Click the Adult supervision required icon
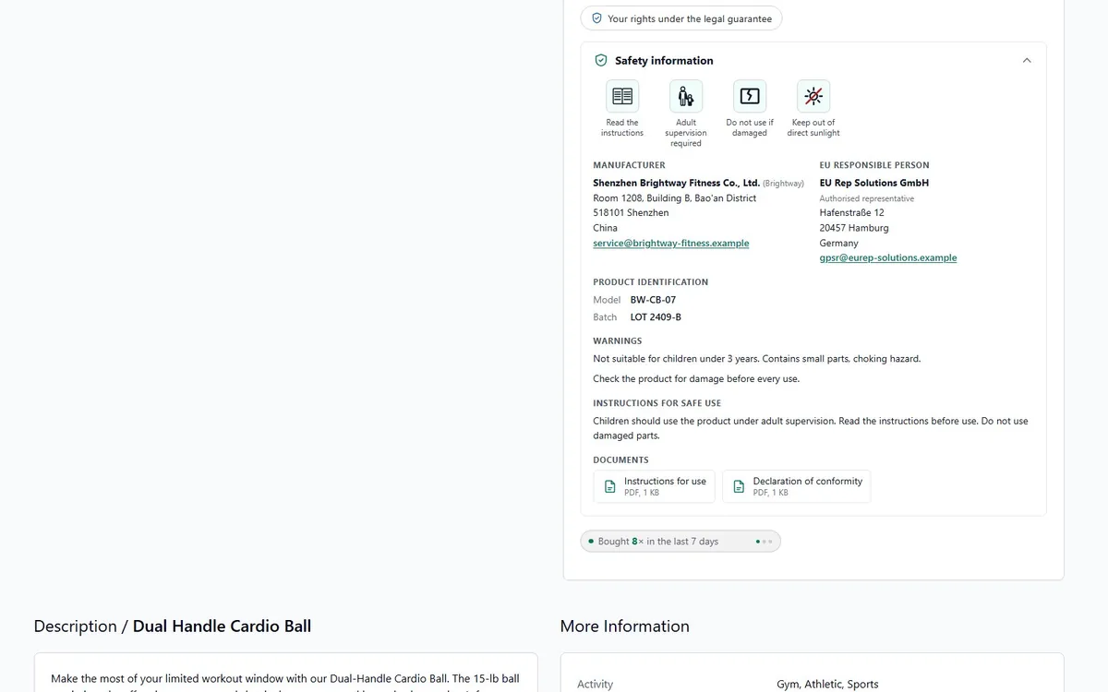1108x692 pixels. (686, 96)
